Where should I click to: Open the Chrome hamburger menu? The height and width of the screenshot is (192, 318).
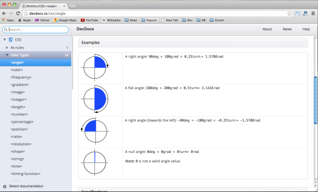coord(313,13)
